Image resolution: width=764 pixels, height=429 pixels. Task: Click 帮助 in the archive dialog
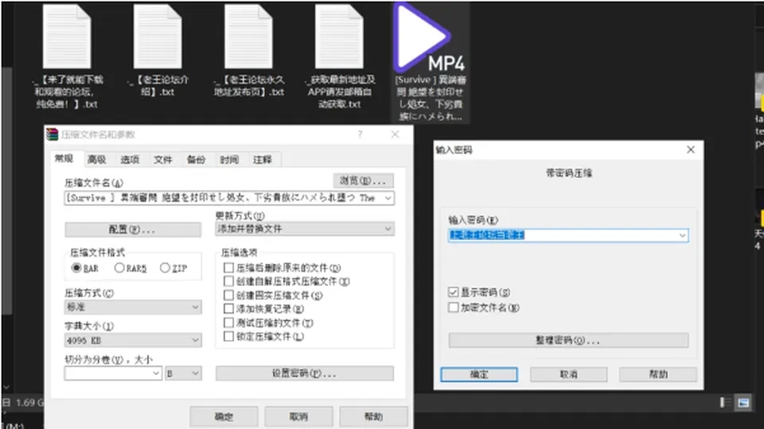click(374, 416)
